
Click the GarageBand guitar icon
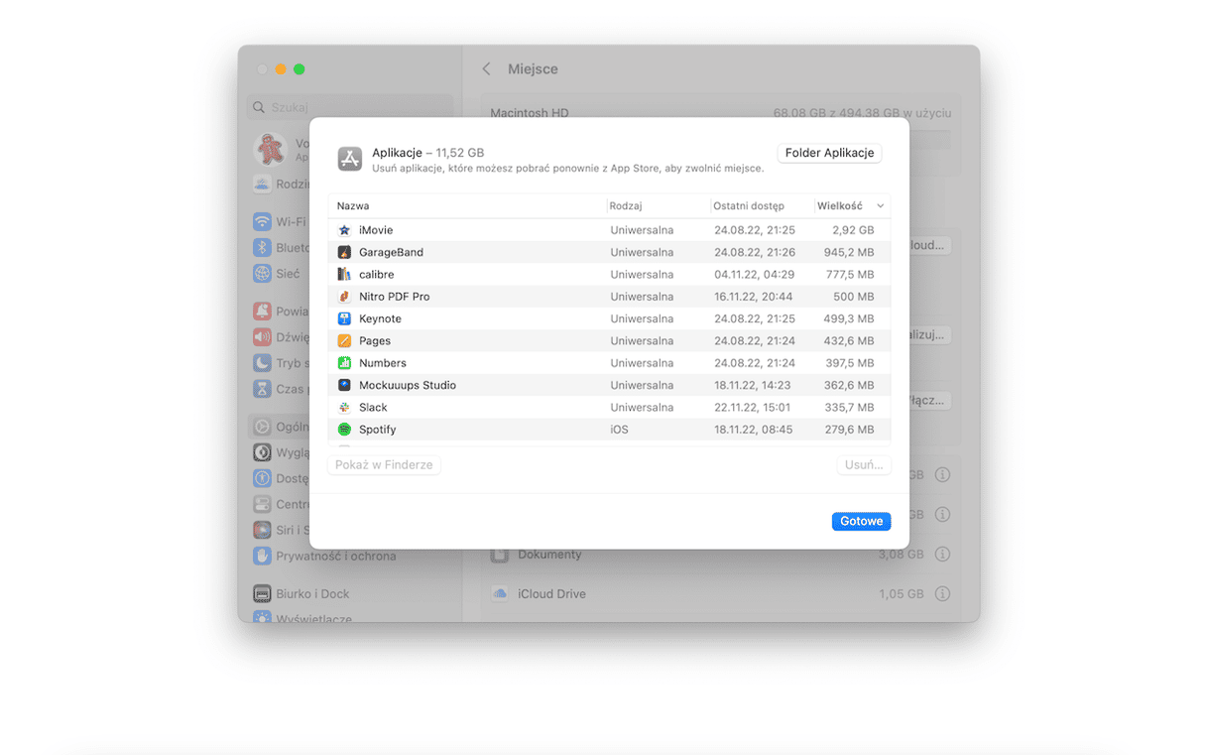pyautogui.click(x=344, y=252)
